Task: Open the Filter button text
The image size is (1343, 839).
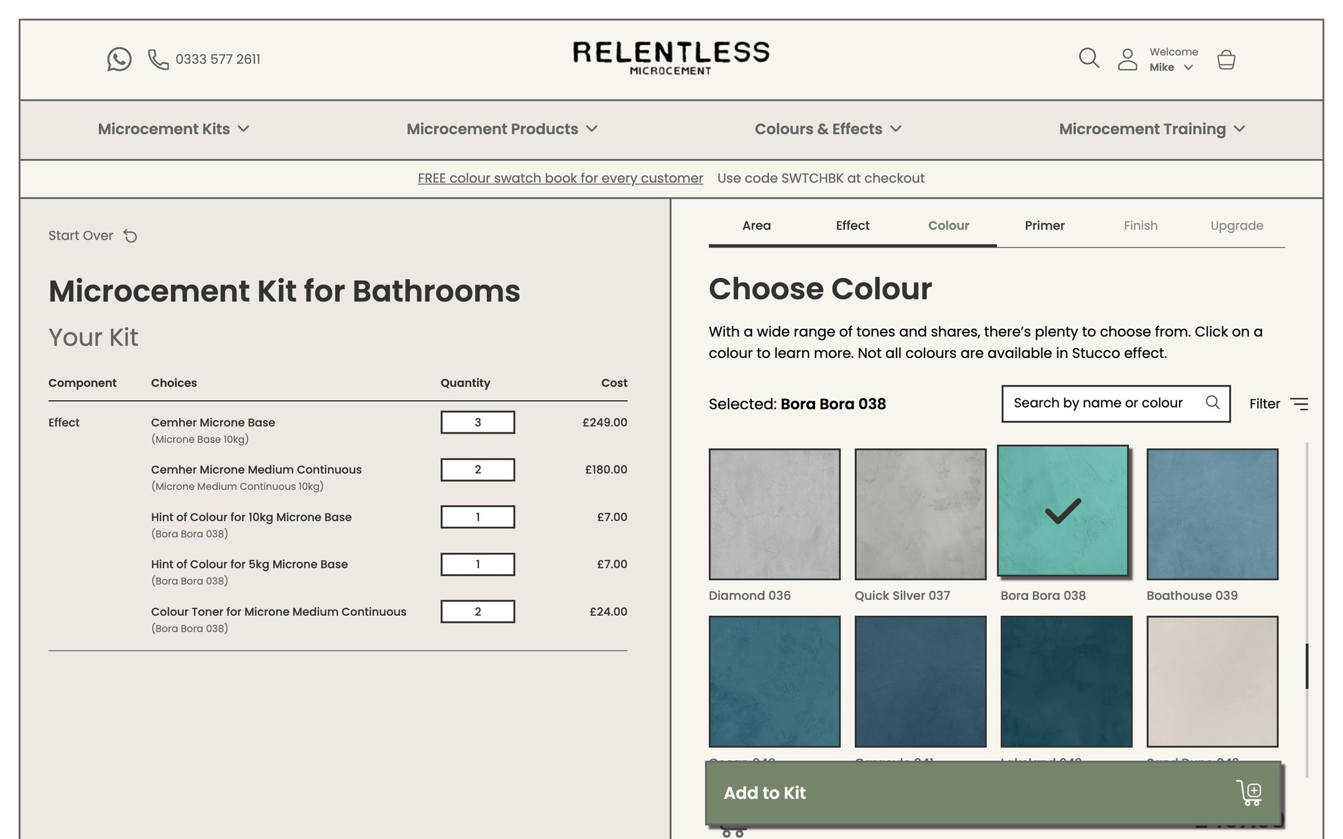Action: [x=1265, y=404]
